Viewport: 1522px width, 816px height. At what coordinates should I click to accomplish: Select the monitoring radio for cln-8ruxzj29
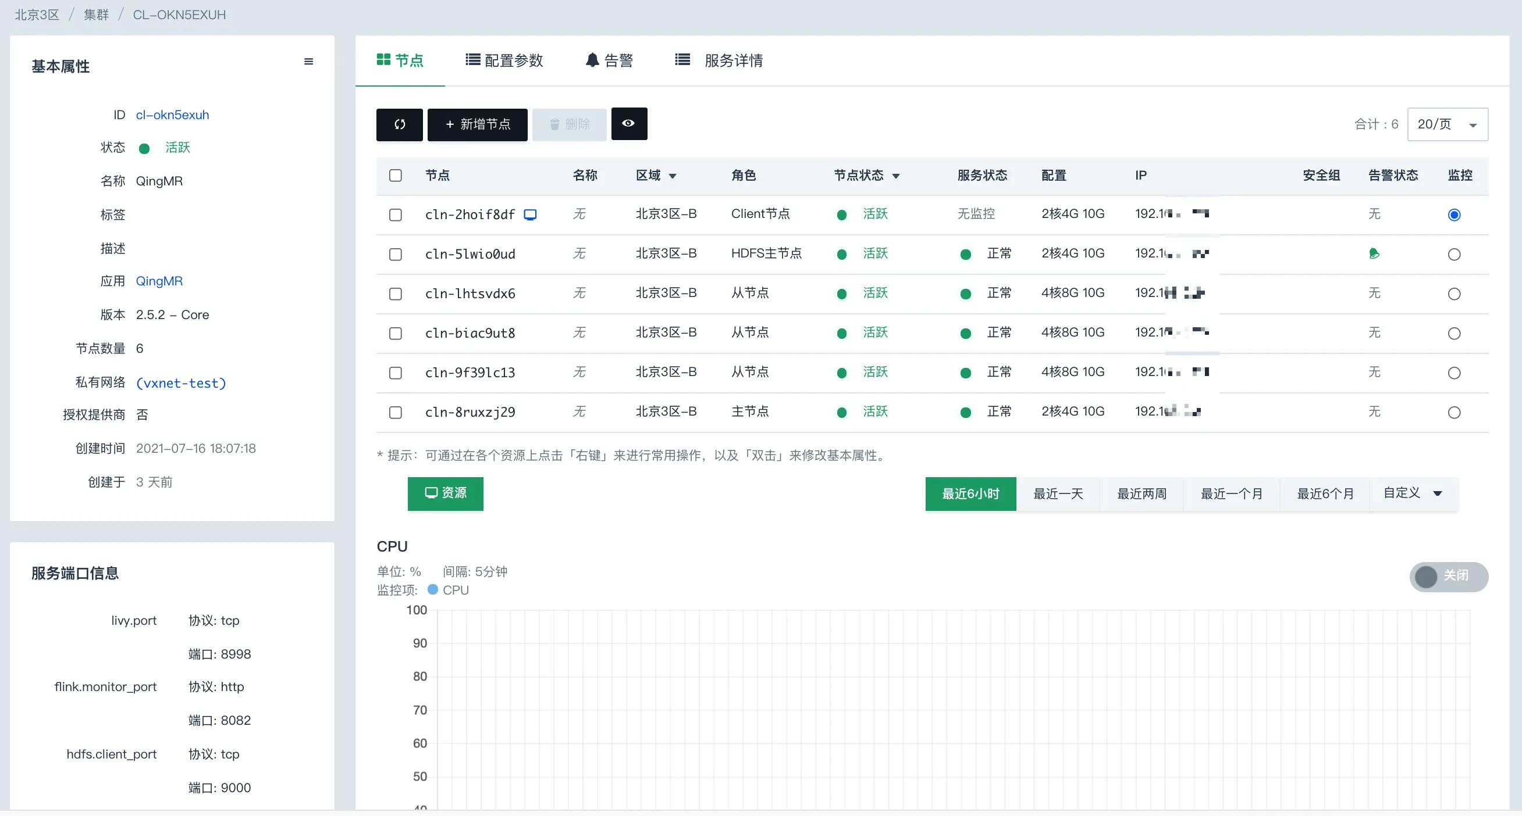1454,413
